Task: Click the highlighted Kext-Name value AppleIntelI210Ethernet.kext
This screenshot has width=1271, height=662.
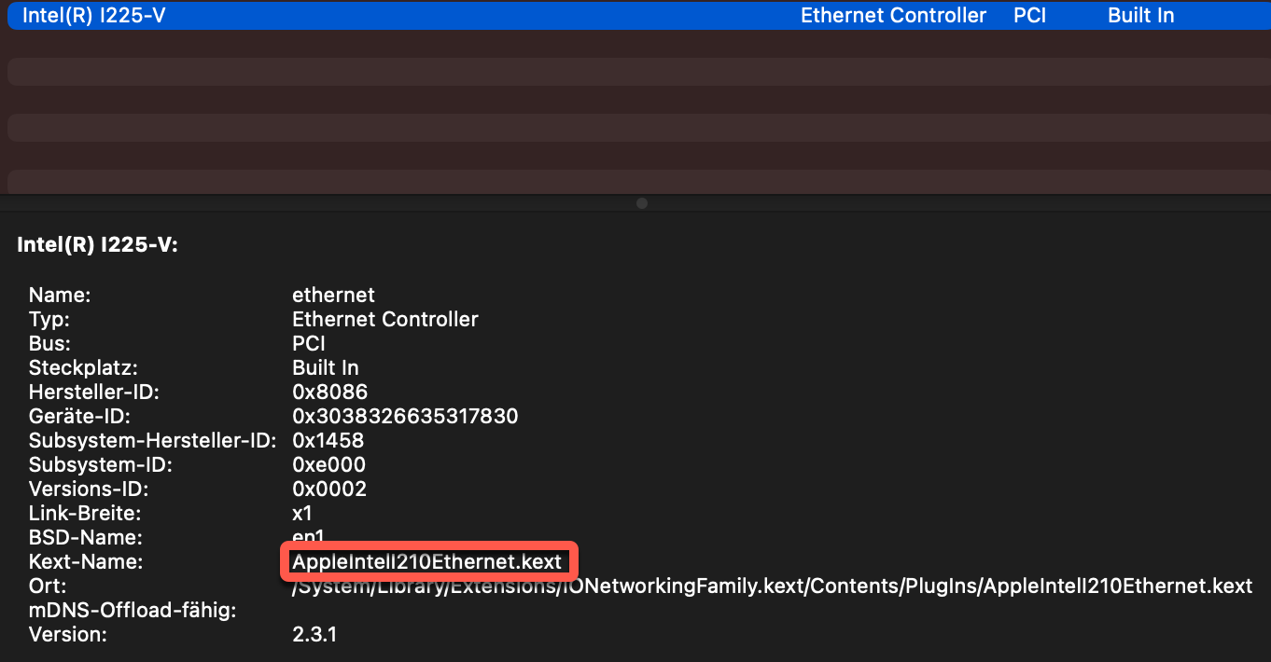Action: click(x=427, y=561)
